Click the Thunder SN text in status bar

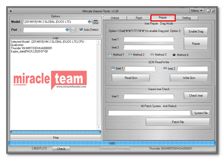tap(170, 149)
